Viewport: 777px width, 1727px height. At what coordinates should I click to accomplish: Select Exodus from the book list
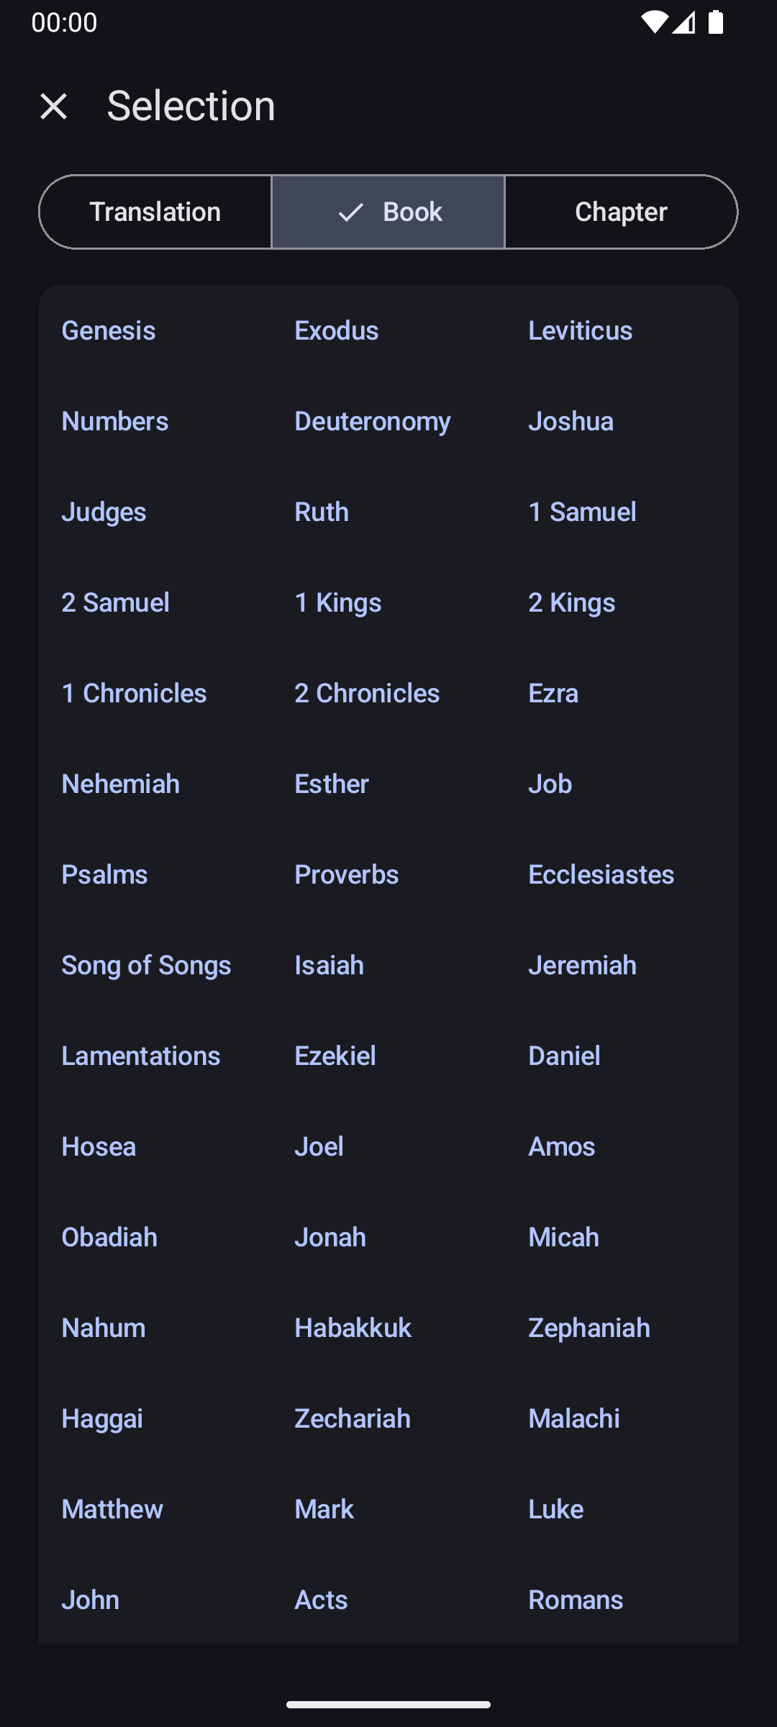click(337, 330)
